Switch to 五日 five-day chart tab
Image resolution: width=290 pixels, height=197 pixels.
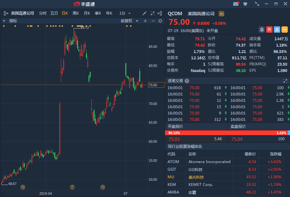54,13
